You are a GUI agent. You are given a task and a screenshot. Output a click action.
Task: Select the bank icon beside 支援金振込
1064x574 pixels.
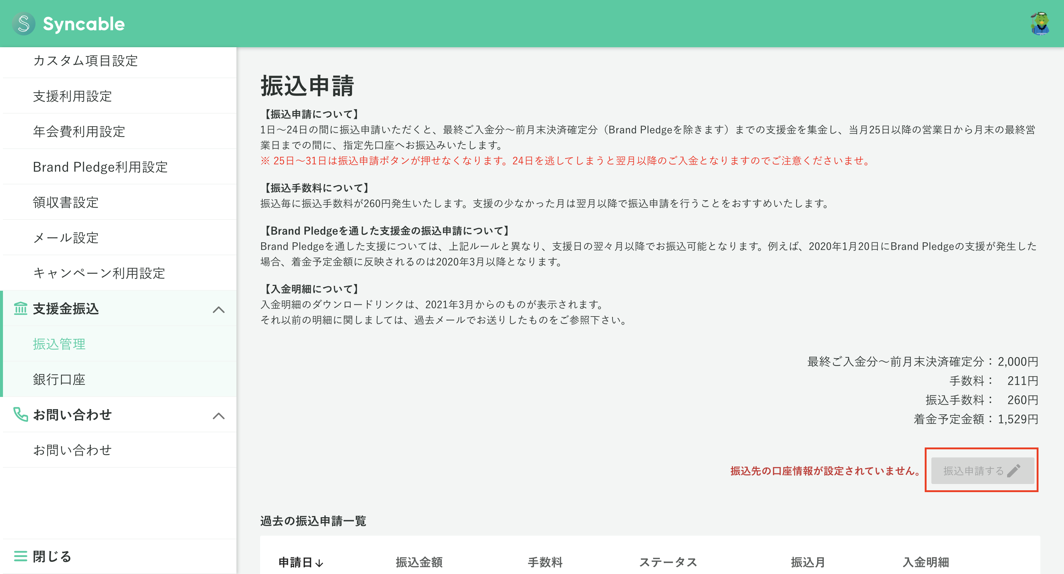tap(20, 308)
